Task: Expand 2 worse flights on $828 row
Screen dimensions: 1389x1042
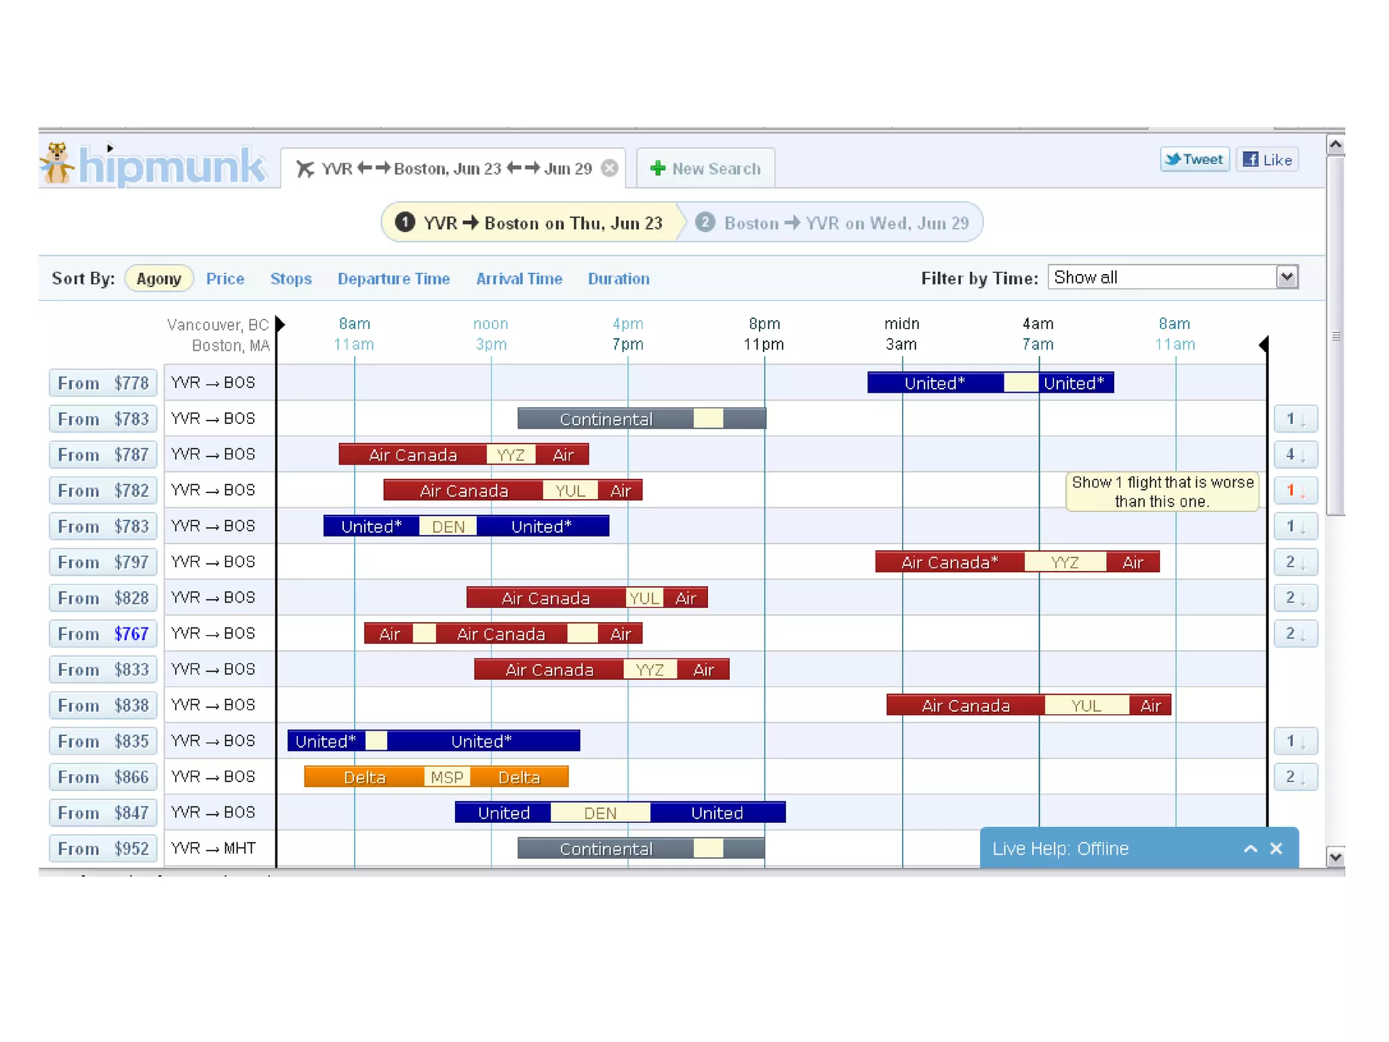Action: click(1295, 598)
